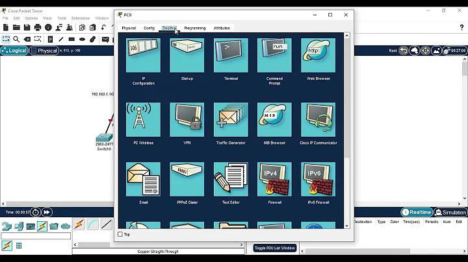
Task: Choose the Inspect magnifier tool
Action: 16,40
